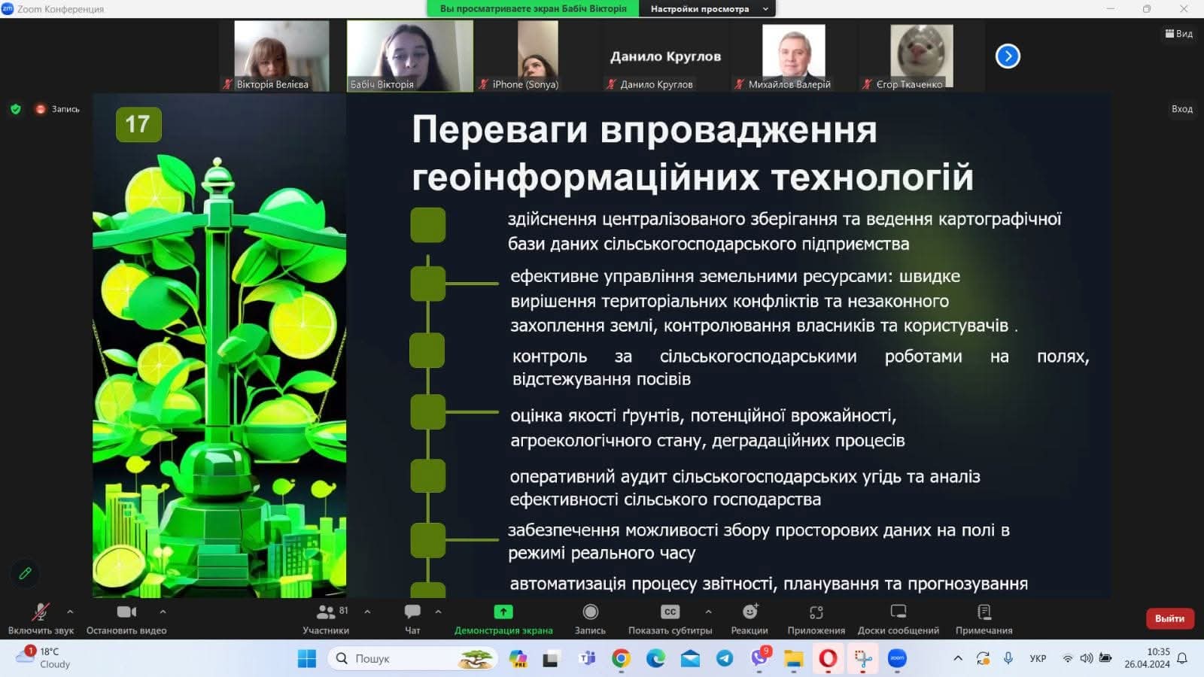Unmute microphone with Включить звук

41,618
